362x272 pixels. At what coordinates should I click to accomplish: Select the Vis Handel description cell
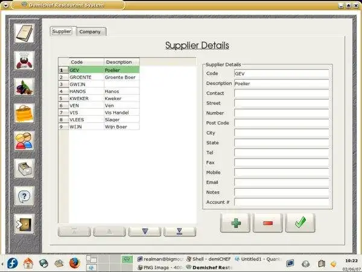(x=122, y=113)
